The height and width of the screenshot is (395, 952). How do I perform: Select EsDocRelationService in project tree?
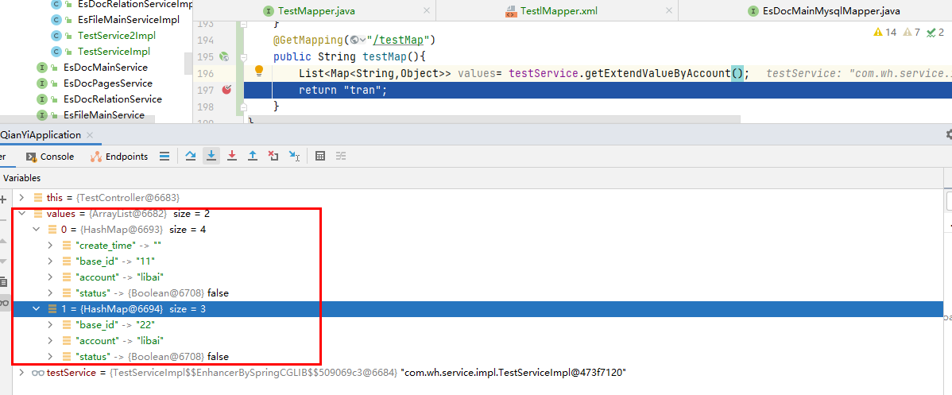[x=112, y=99]
